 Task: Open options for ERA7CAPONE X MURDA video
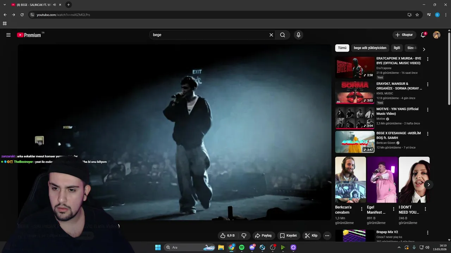pyautogui.click(x=428, y=59)
